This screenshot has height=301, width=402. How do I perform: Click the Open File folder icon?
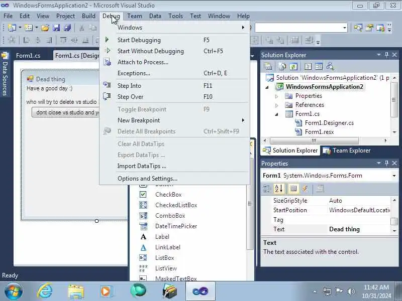tap(45, 28)
